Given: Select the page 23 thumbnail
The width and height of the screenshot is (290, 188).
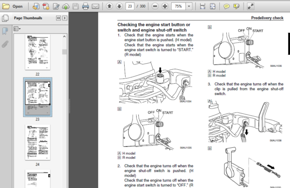Looking at the screenshot, I should point(38,97).
